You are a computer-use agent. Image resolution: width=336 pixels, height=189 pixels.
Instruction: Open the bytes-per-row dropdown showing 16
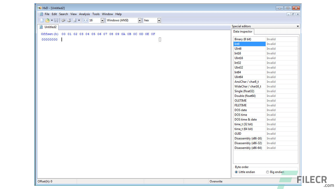102,20
